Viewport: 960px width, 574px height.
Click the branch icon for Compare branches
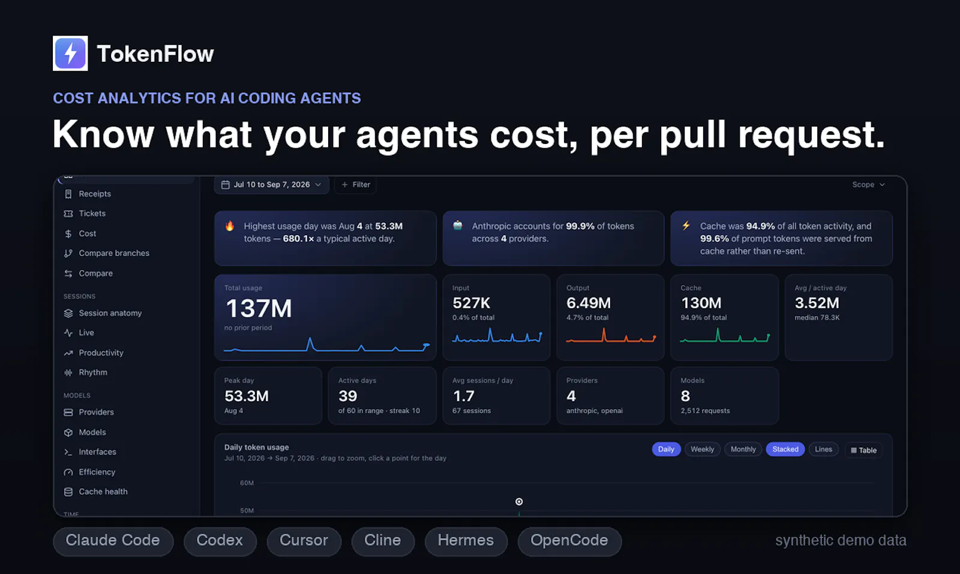[68, 253]
